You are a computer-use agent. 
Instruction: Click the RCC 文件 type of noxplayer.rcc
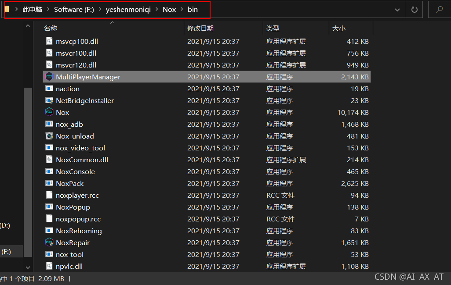pyautogui.click(x=280, y=196)
